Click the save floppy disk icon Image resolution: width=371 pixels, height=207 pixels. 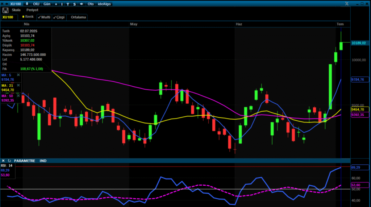click(x=5, y=10)
